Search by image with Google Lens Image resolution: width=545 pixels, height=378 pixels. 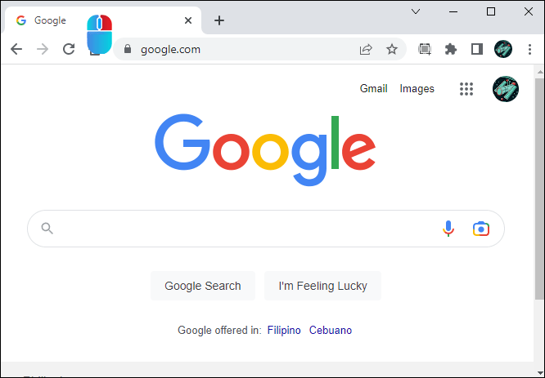click(x=480, y=229)
